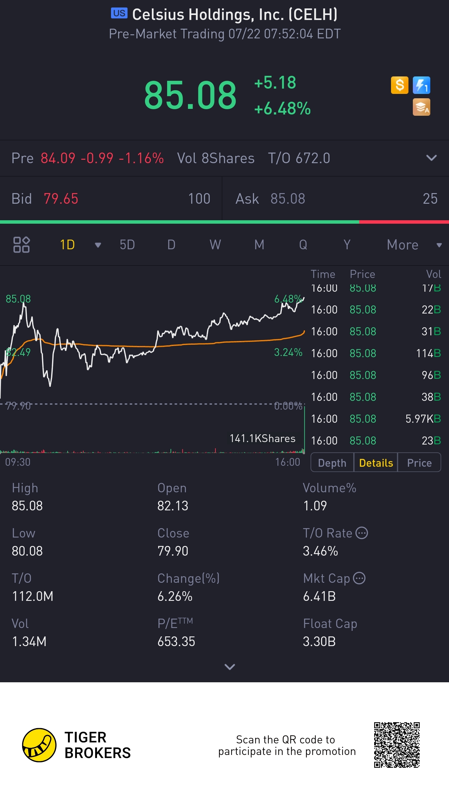Tap the trade row with volume 31
The width and height of the screenshot is (449, 808).
376,331
